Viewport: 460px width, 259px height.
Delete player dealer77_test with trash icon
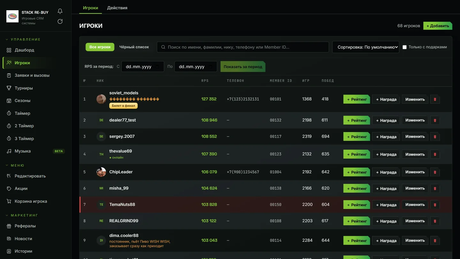(435, 120)
